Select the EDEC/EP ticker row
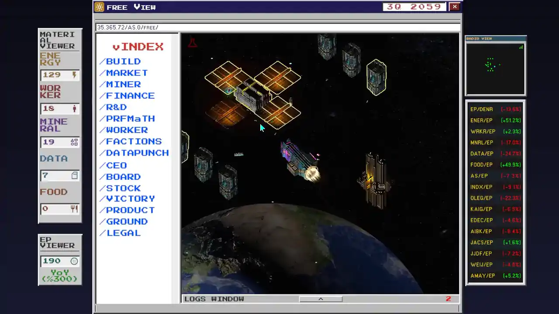Image resolution: width=559 pixels, height=314 pixels. click(x=496, y=220)
